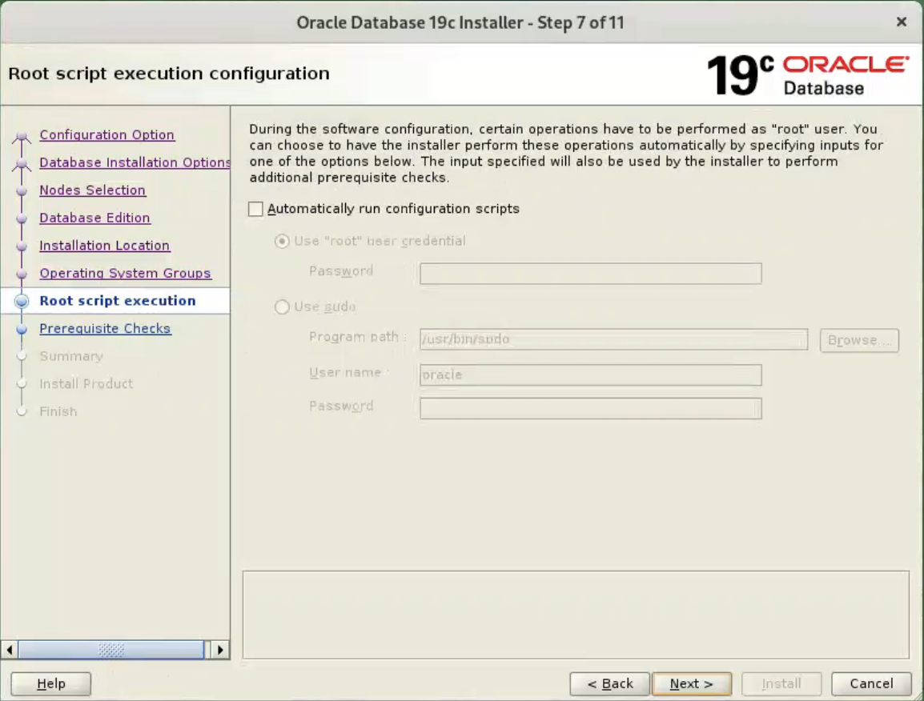Click the step bullet icon beside Operating System Groups
The width and height of the screenshot is (924, 701).
pos(22,274)
